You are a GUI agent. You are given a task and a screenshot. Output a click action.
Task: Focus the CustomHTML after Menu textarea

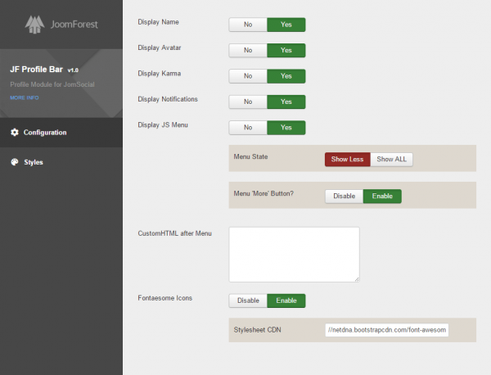click(x=294, y=255)
